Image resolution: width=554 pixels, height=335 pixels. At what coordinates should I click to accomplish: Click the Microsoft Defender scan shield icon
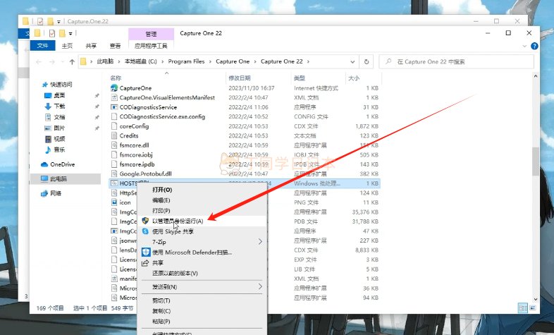[146, 252]
